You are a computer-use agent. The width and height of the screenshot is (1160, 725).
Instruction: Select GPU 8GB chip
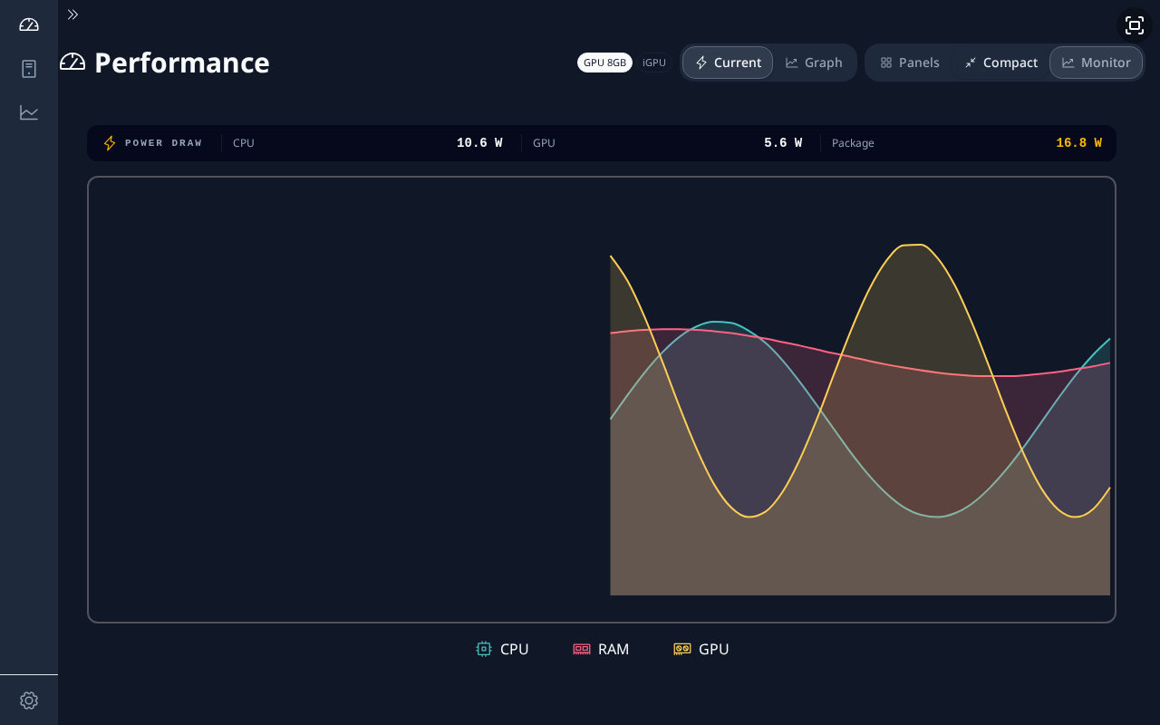click(604, 63)
